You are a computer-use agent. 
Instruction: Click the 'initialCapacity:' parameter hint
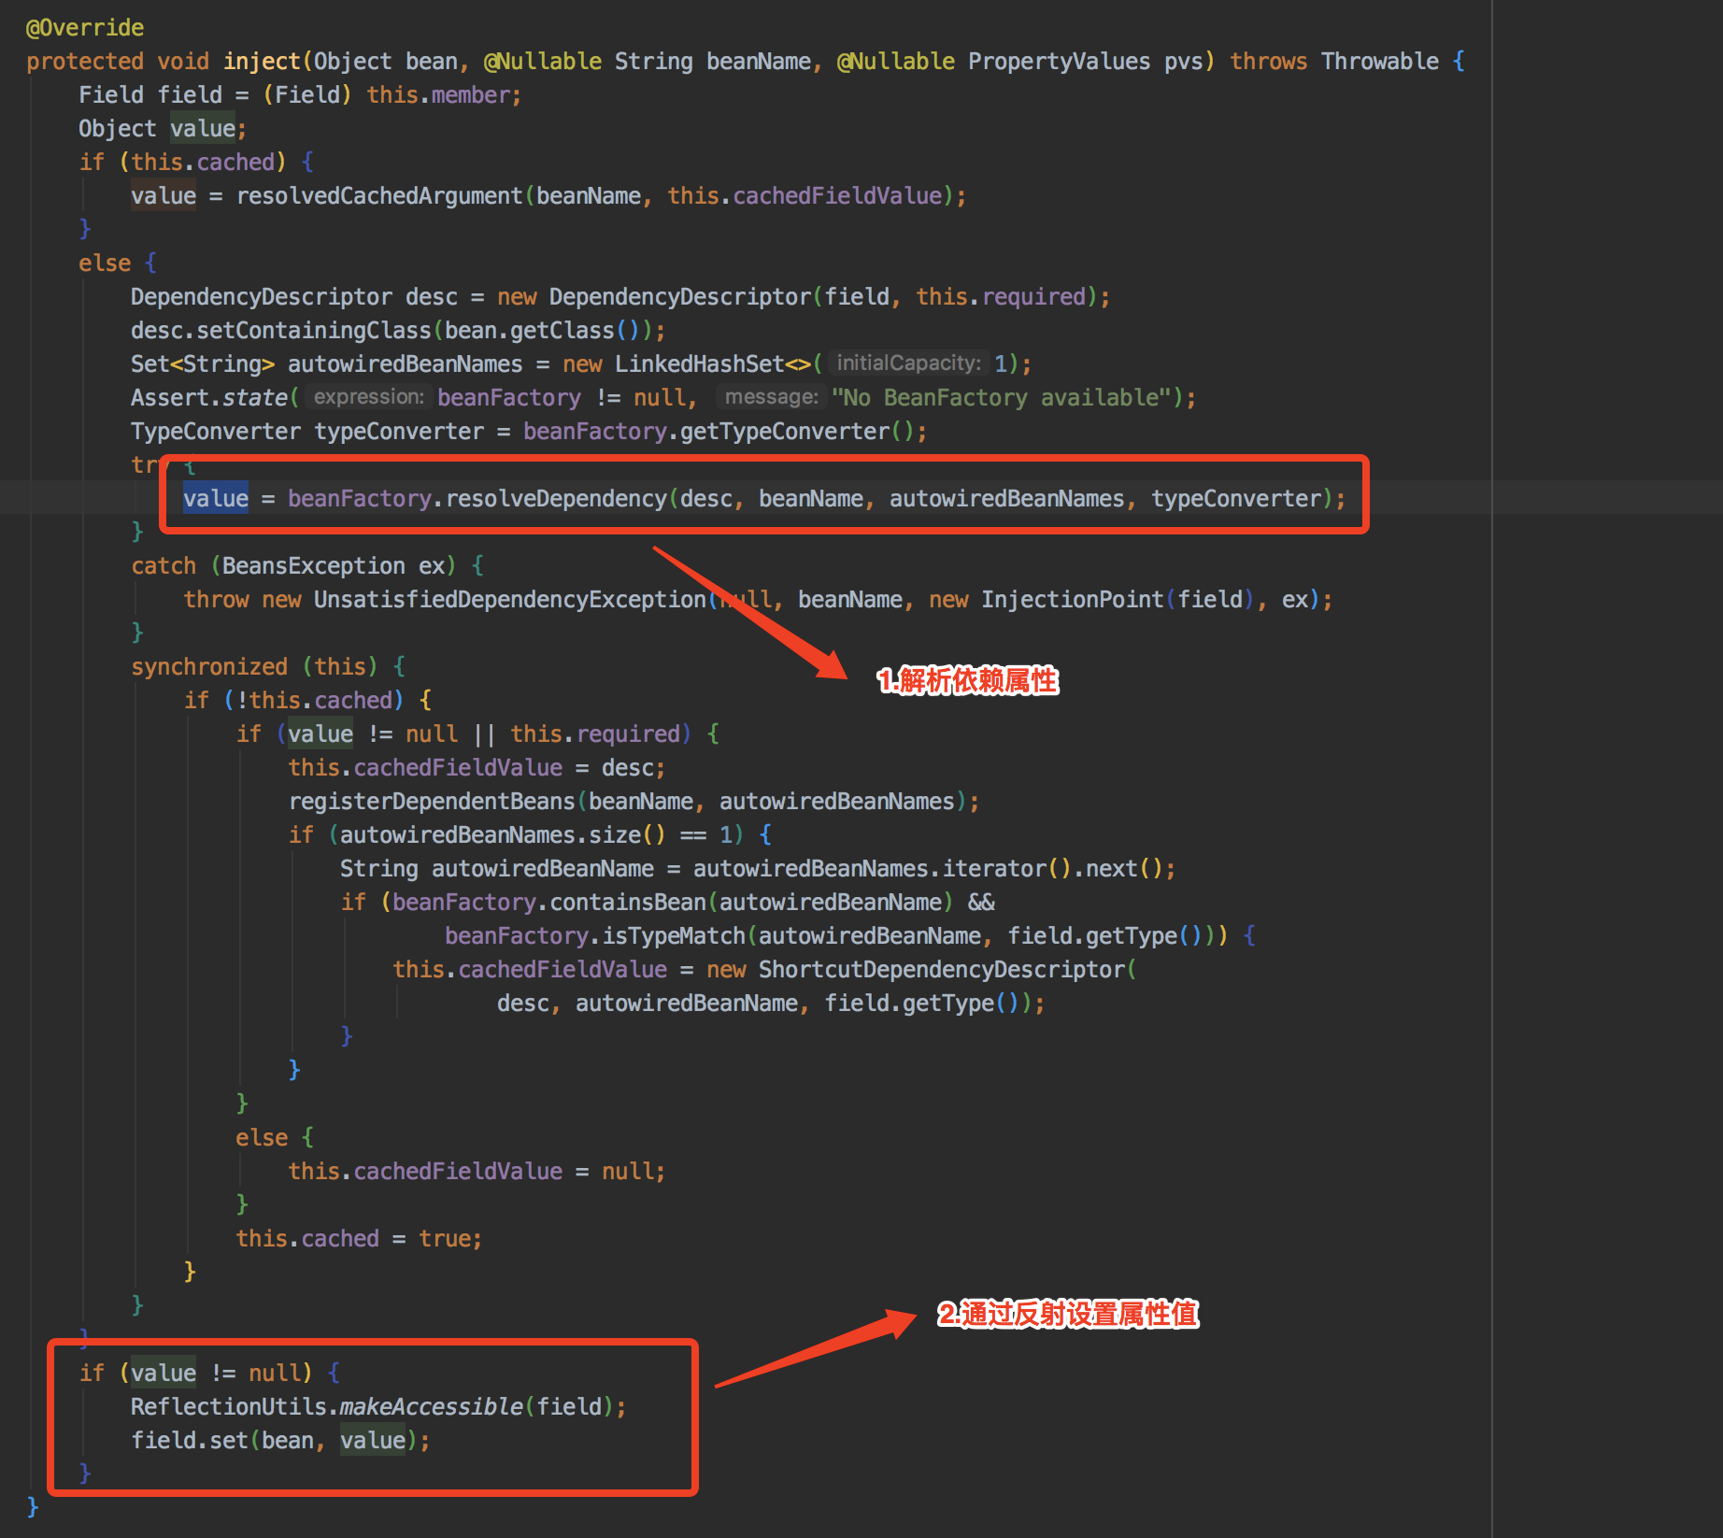(x=908, y=363)
